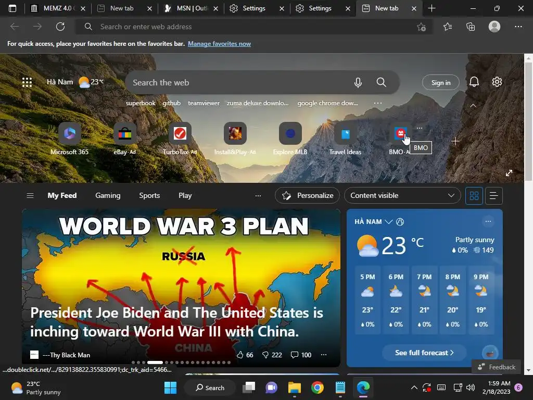Open more feed categories ellipsis
The width and height of the screenshot is (533, 400).
(258, 196)
